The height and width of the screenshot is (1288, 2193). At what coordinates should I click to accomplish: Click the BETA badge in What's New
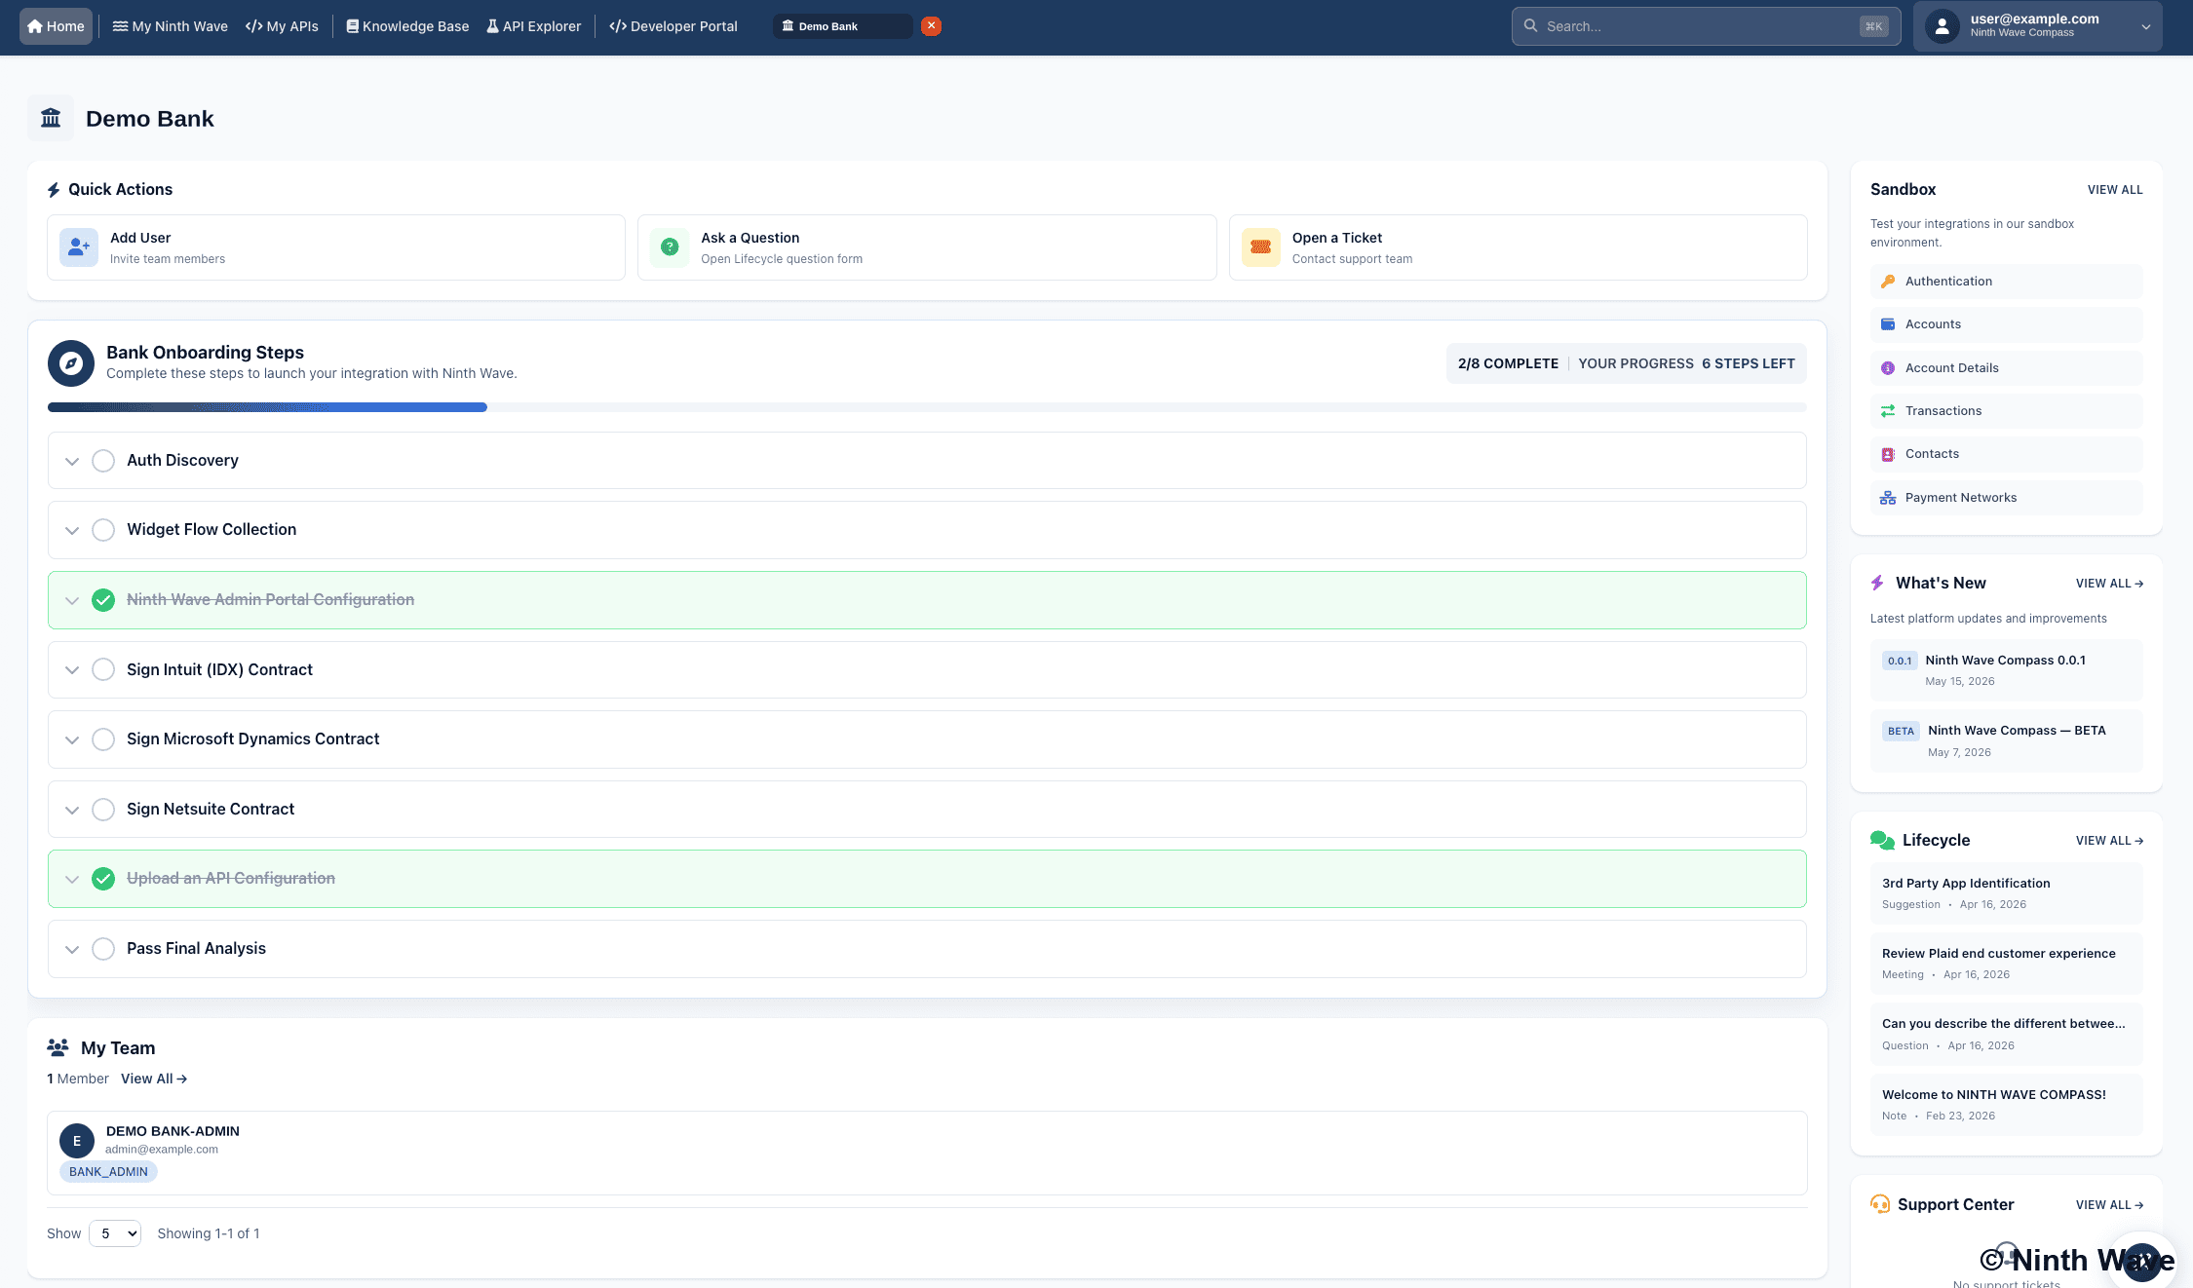[1901, 731]
